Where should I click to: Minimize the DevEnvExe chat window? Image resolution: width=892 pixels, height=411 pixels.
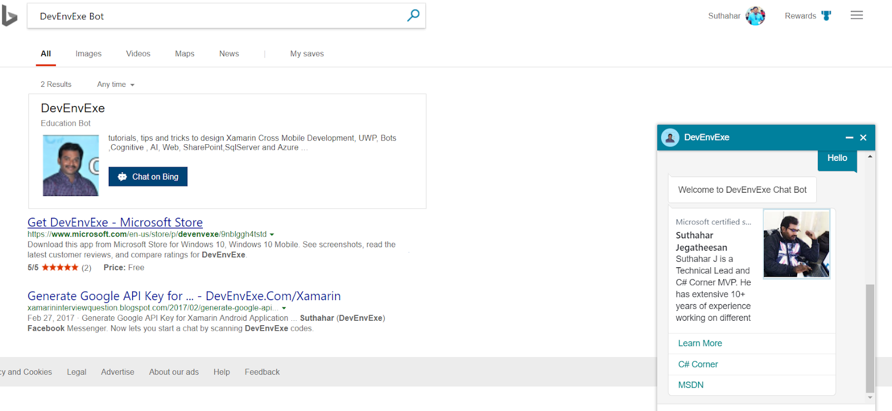849,138
